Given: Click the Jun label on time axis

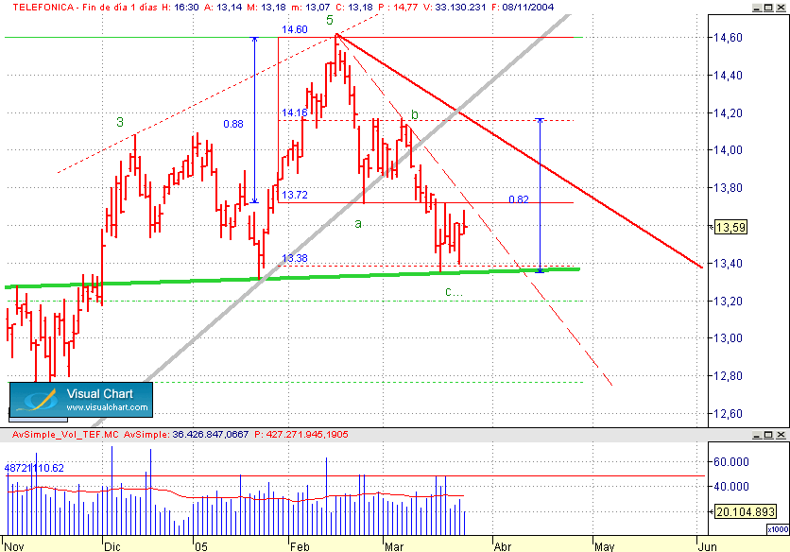Looking at the screenshot, I should tap(708, 547).
